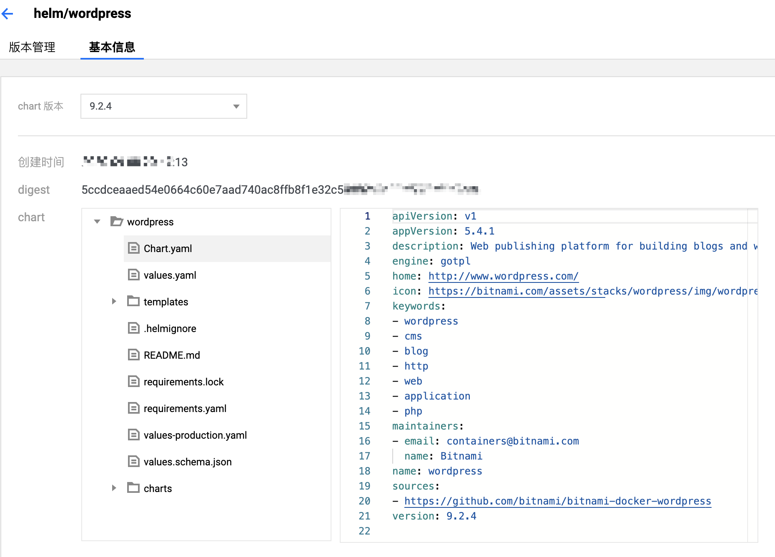The image size is (775, 557).
Task: Click the requirements.lock file icon
Action: (x=133, y=382)
